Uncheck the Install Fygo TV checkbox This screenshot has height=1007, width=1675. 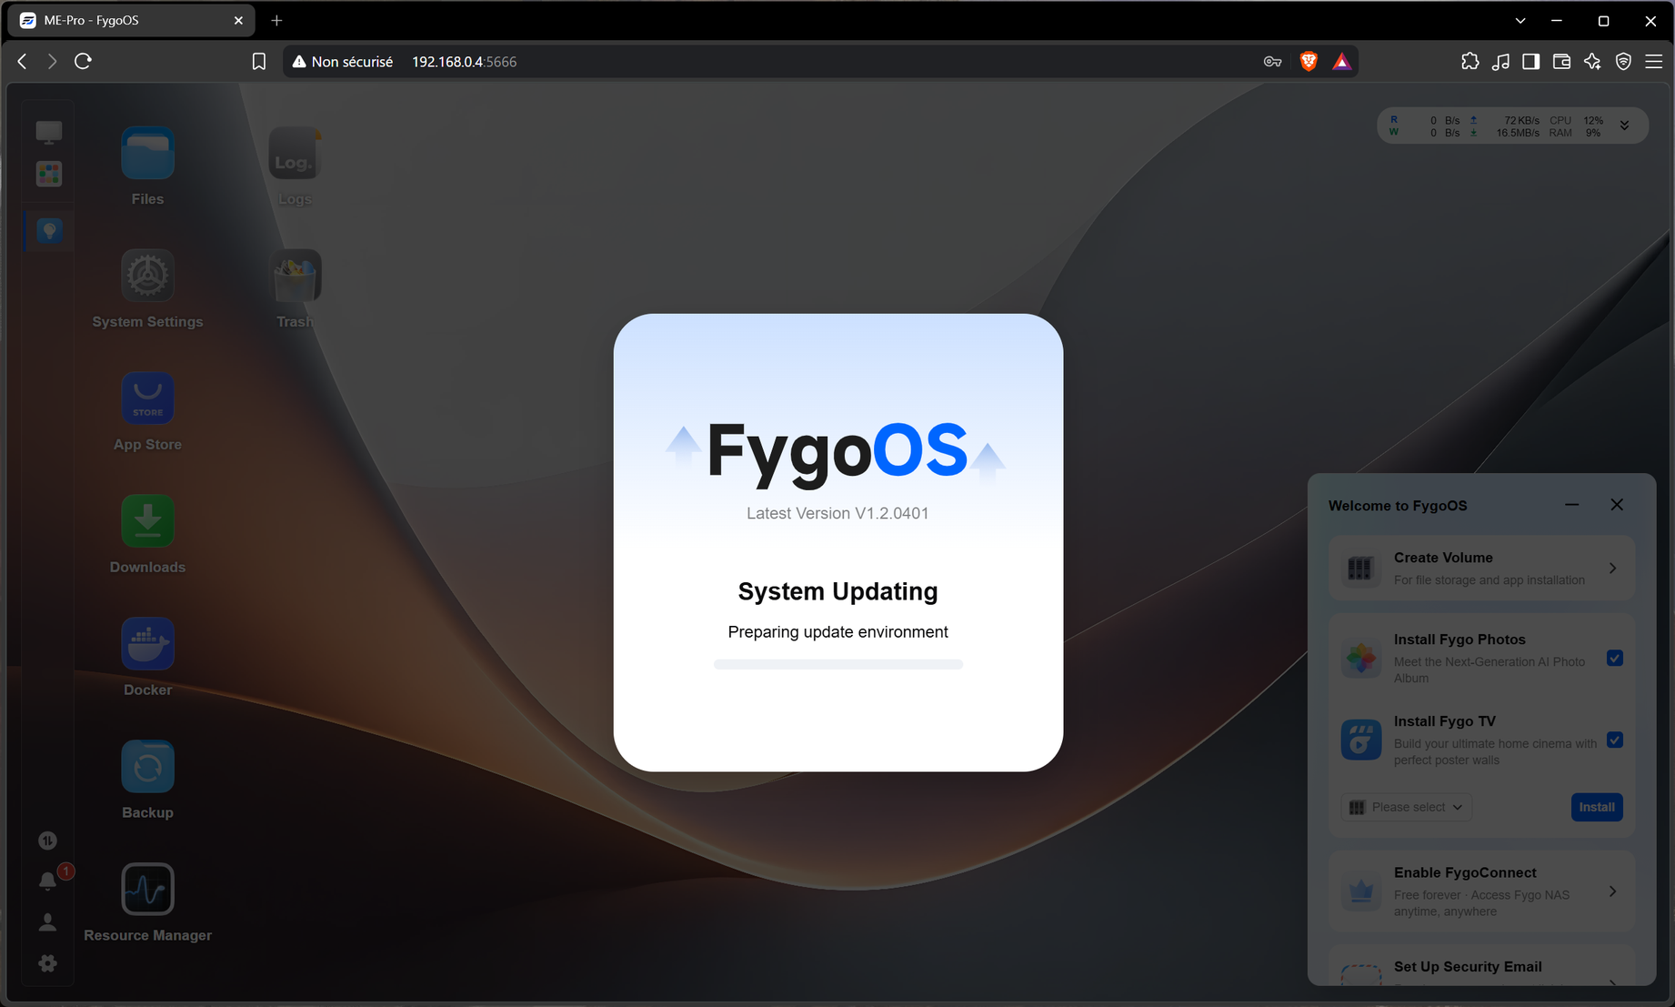tap(1615, 740)
